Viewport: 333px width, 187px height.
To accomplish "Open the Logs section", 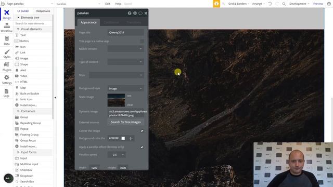I will (7, 92).
